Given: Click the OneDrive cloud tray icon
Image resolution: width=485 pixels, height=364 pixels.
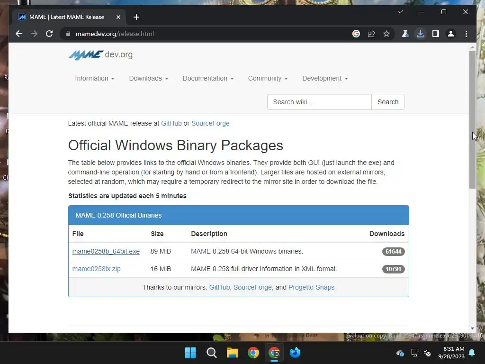Looking at the screenshot, I should click(x=400, y=353).
